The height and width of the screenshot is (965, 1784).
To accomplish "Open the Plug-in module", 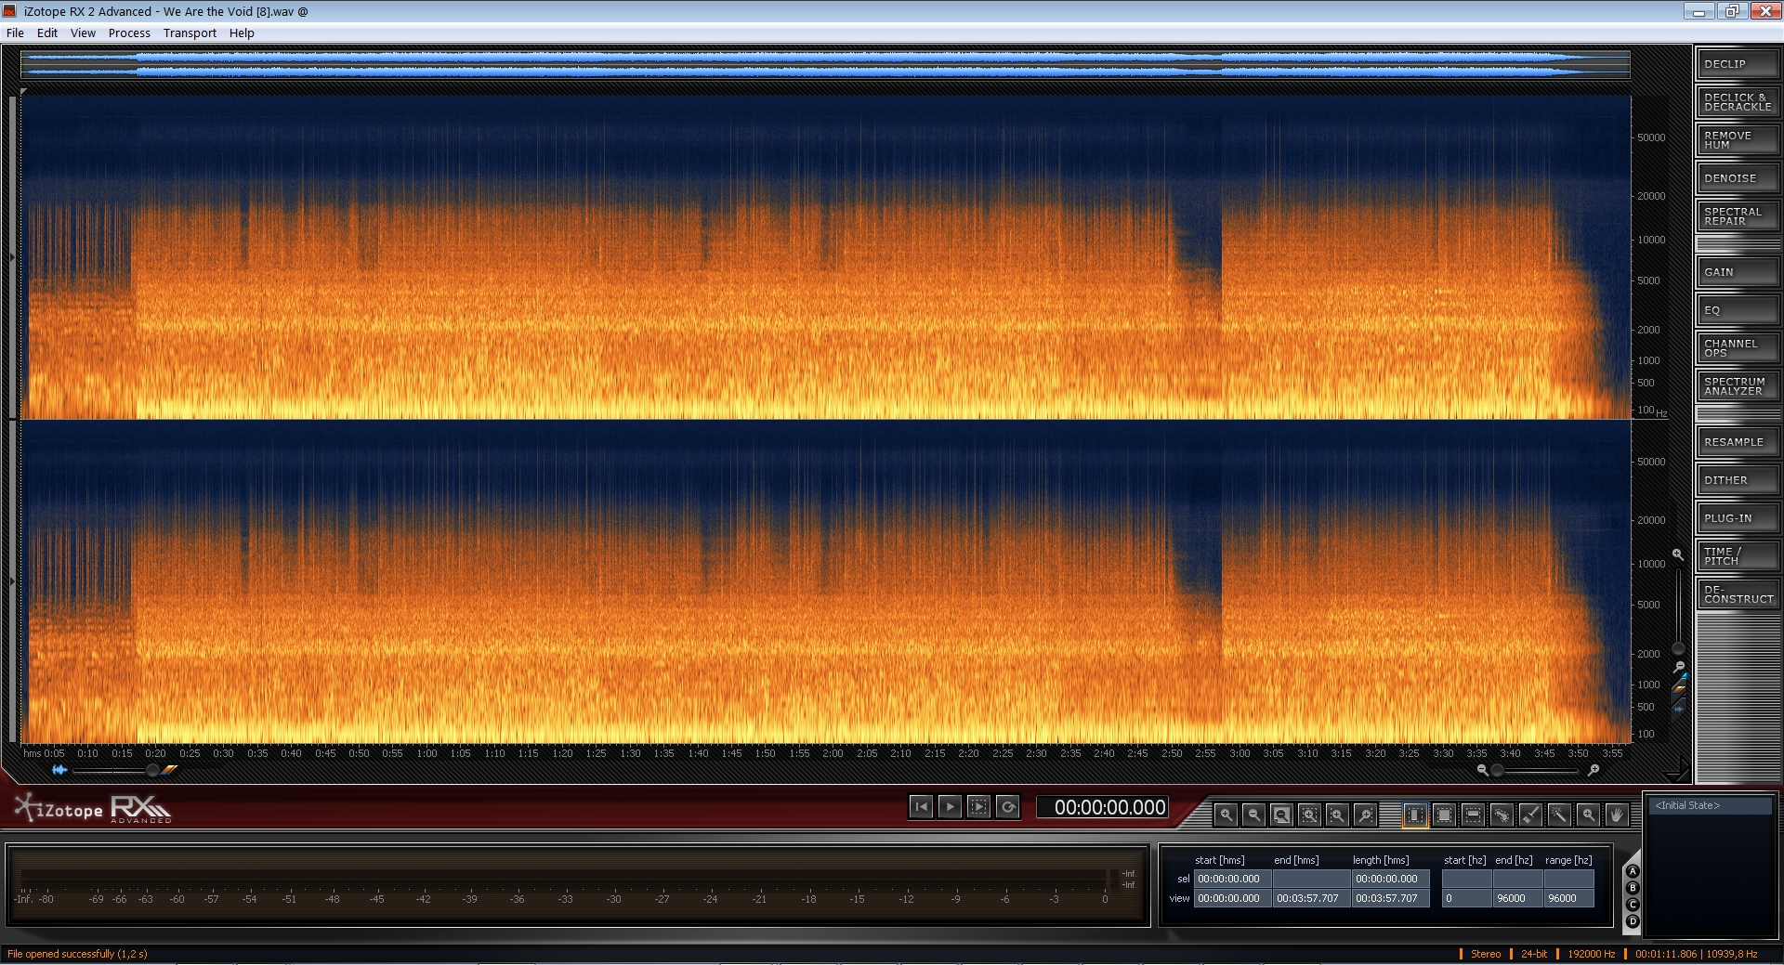I will click(x=1737, y=518).
